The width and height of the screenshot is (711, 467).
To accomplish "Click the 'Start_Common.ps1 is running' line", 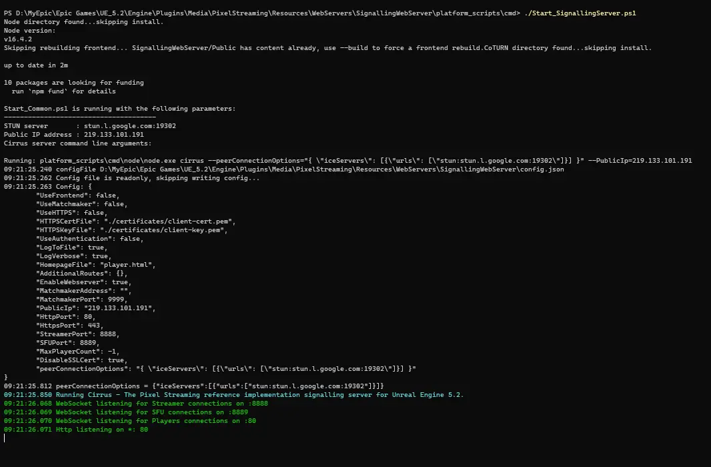I will pyautogui.click(x=119, y=108).
